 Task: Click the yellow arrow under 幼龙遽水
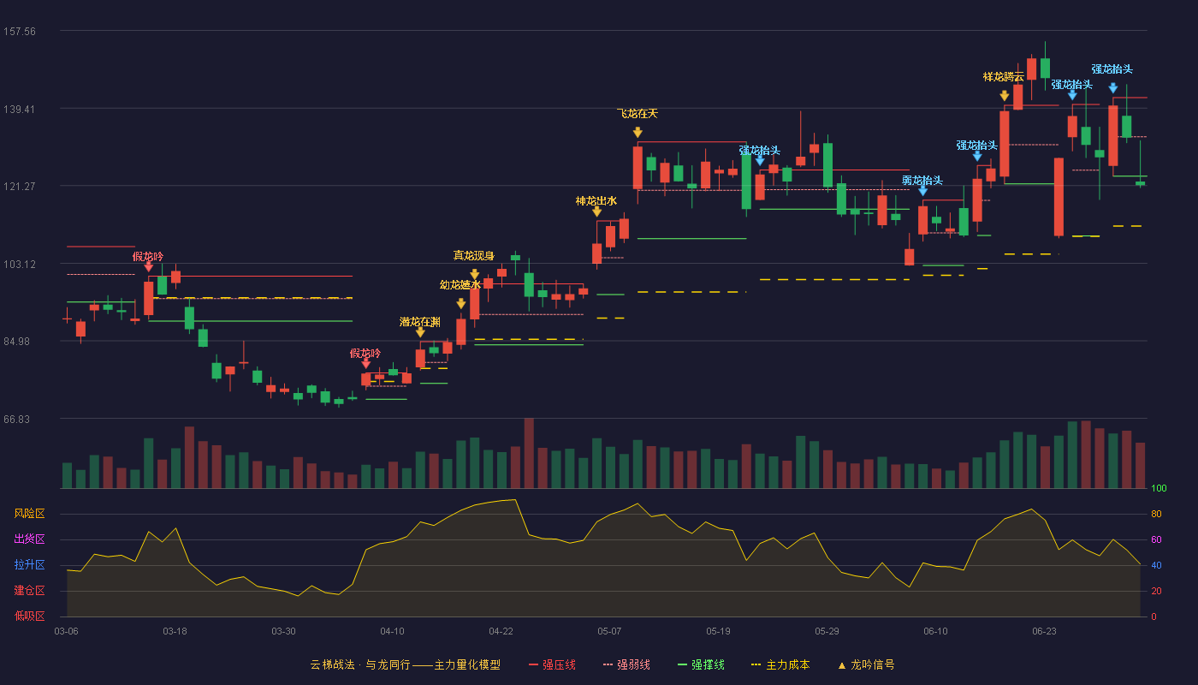point(460,304)
